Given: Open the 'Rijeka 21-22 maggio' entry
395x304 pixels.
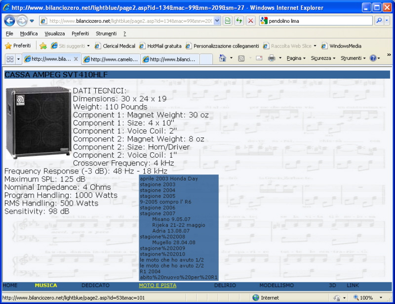Looking at the screenshot, I should click(178, 225).
